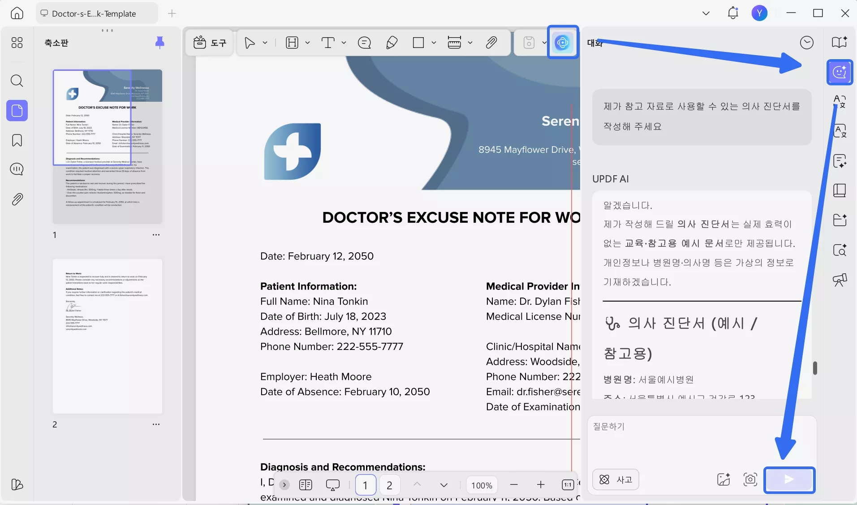This screenshot has width=857, height=505.
Task: Toggle two-page view in the bottom bar
Action: click(x=306, y=485)
